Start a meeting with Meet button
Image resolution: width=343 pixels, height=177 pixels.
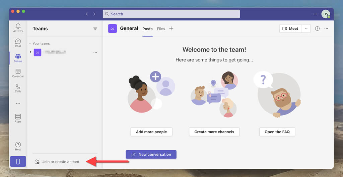(290, 29)
